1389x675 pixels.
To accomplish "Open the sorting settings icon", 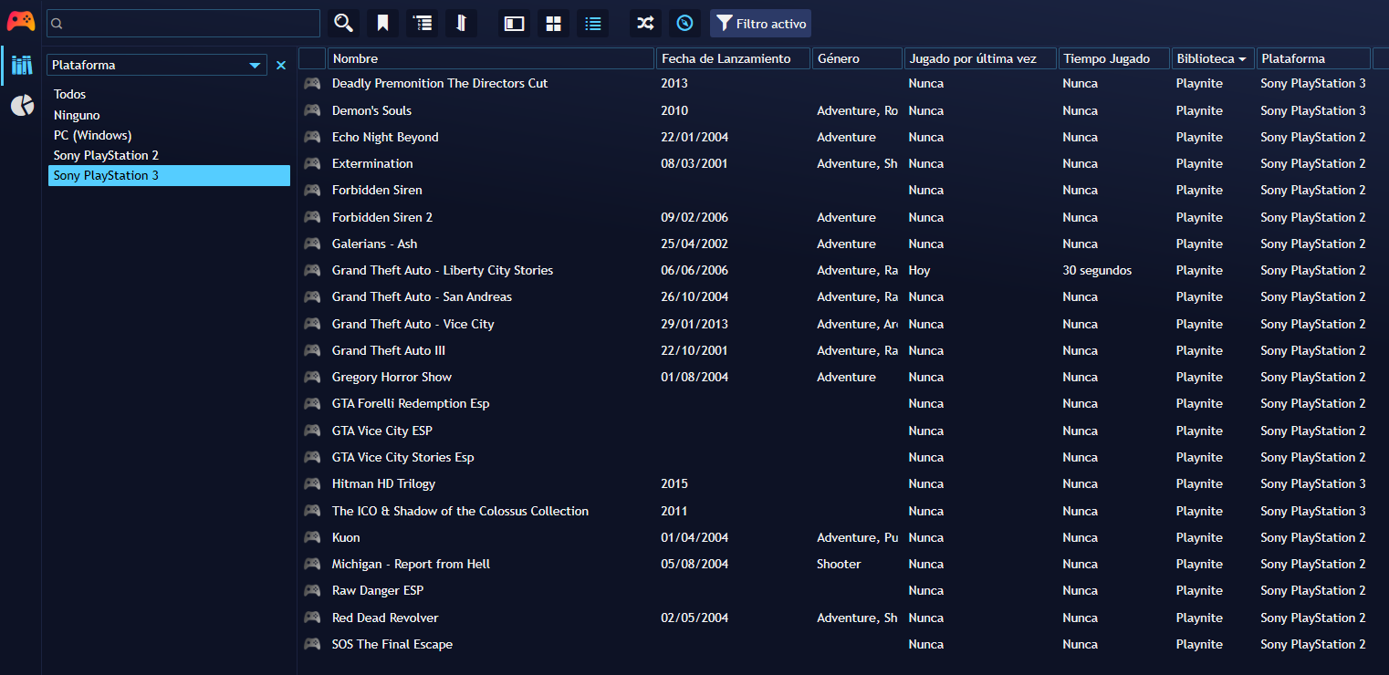I will [461, 24].
